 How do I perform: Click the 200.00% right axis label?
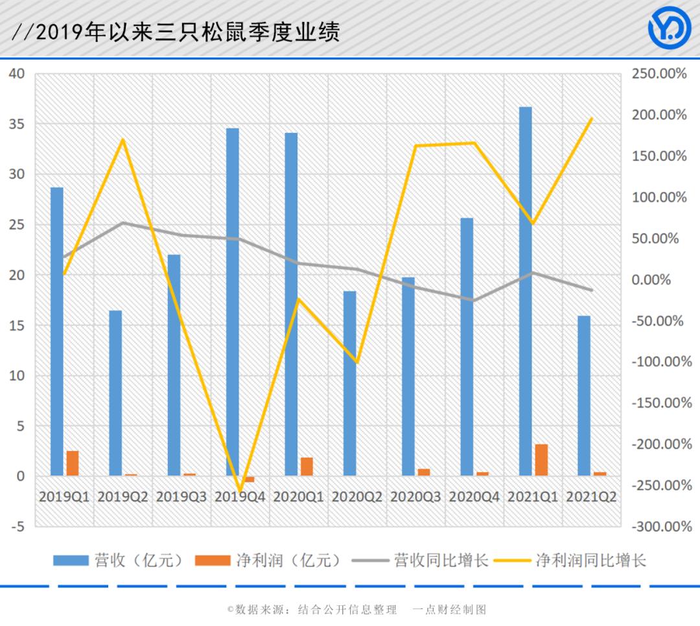[659, 115]
